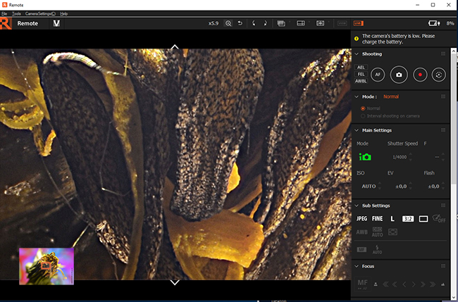
Task: Choose Interval shooting on camera option
Action: 364,115
